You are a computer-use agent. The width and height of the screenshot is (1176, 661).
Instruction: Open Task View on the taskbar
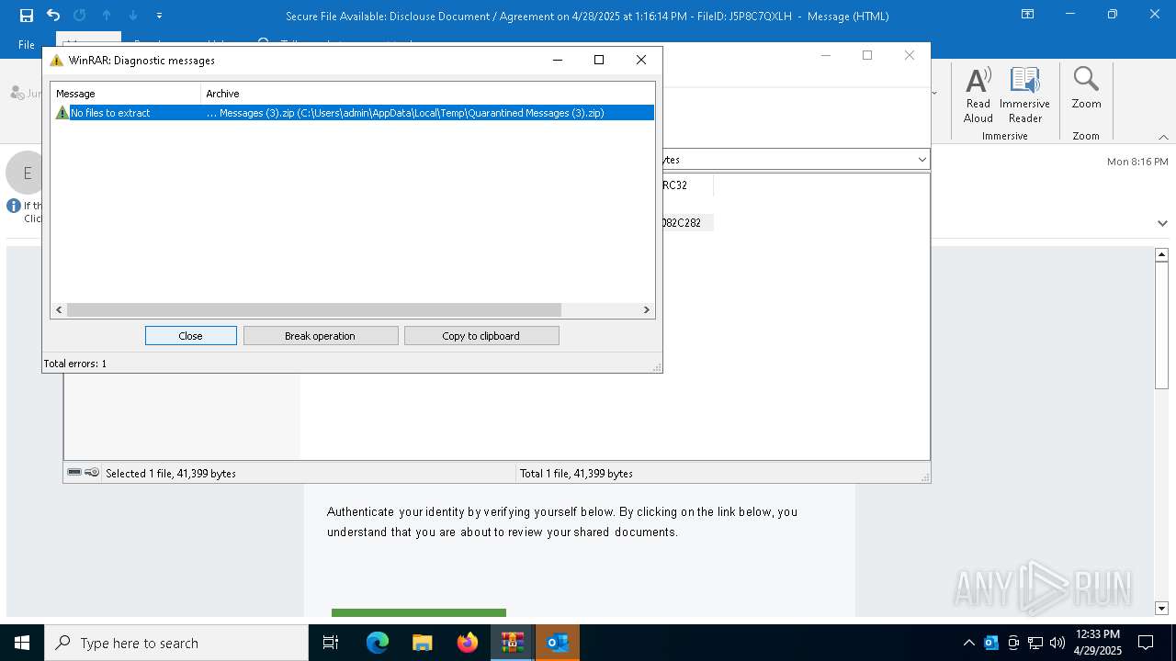331,643
